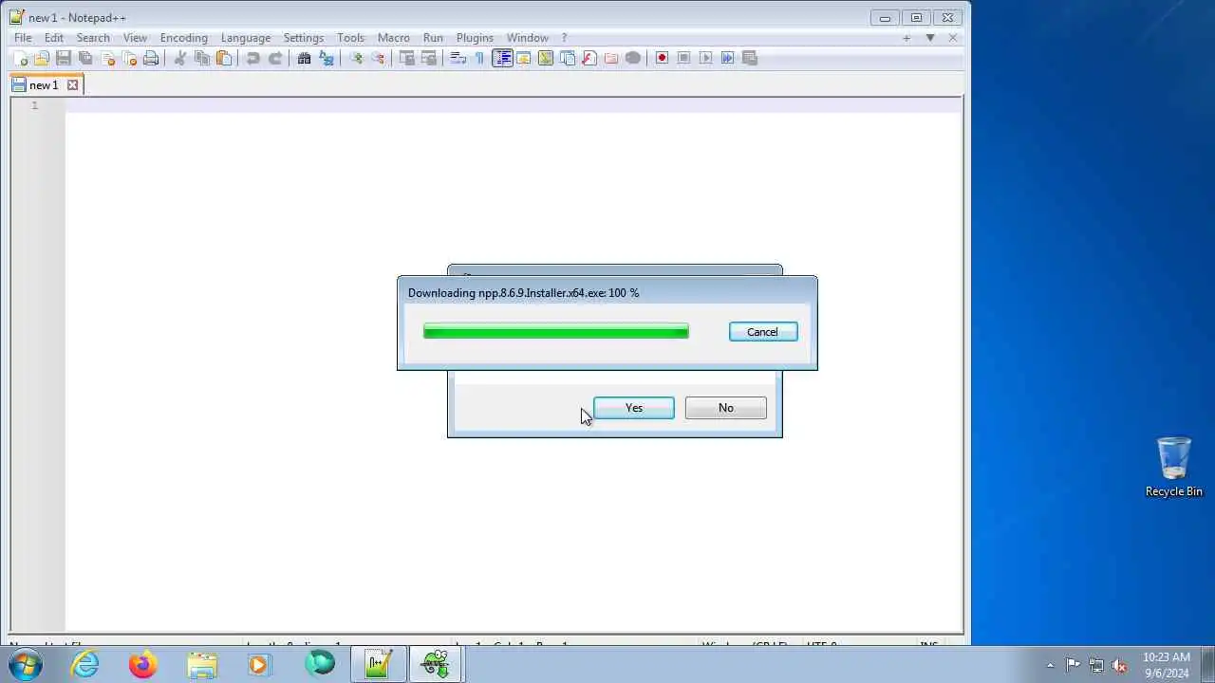Launch Firefox from the taskbar

coord(143,664)
